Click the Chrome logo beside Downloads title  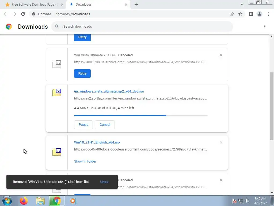(x=9, y=27)
